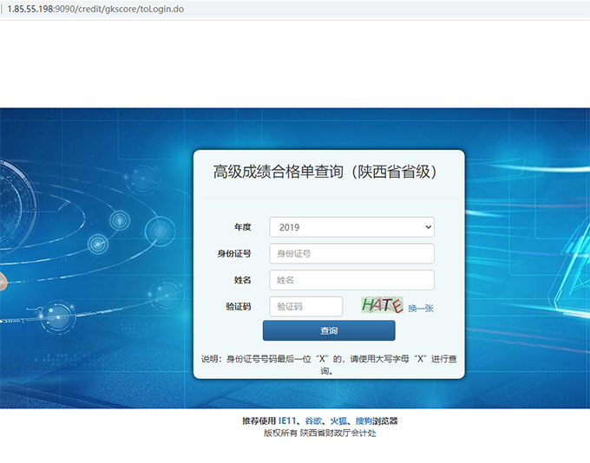Click the 身份证号 input field
This screenshot has width=590, height=463.
pyautogui.click(x=351, y=253)
